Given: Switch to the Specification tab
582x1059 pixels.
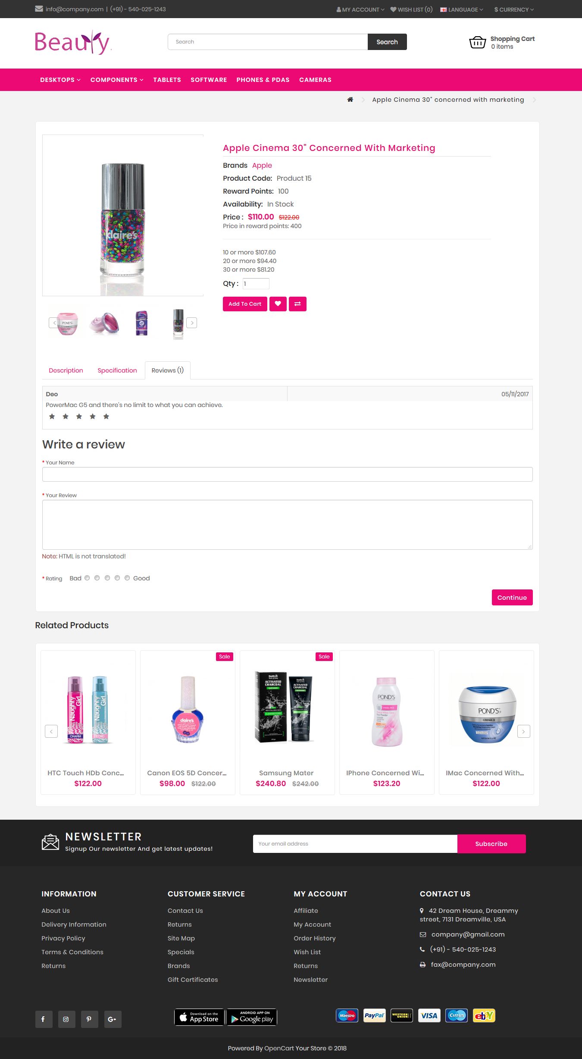Looking at the screenshot, I should (117, 370).
